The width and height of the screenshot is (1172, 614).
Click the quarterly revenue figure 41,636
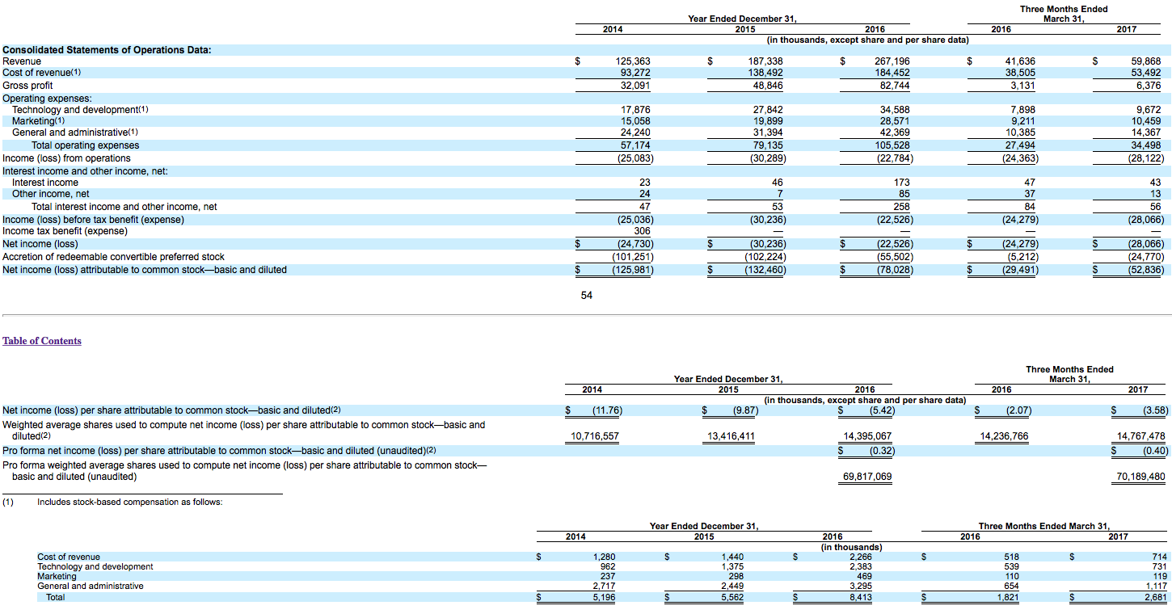click(x=1020, y=61)
